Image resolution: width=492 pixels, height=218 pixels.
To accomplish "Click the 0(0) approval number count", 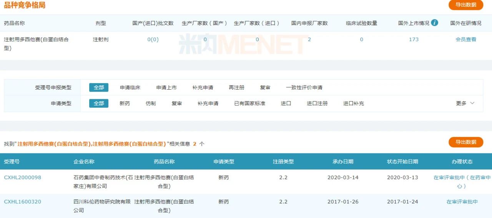I will click(x=153, y=40).
